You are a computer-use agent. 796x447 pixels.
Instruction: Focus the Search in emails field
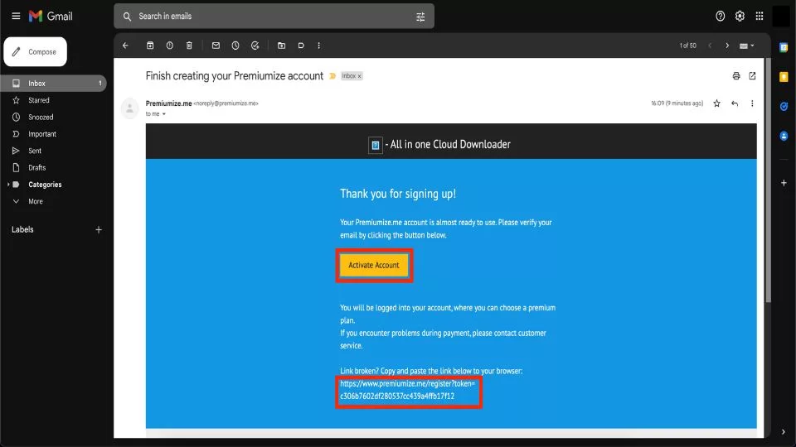(274, 17)
